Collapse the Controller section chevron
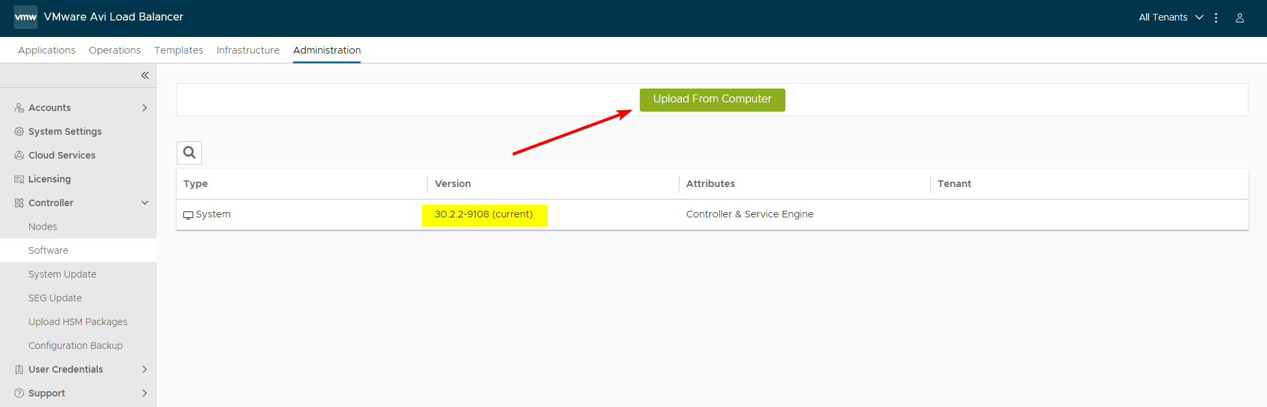 (x=145, y=203)
